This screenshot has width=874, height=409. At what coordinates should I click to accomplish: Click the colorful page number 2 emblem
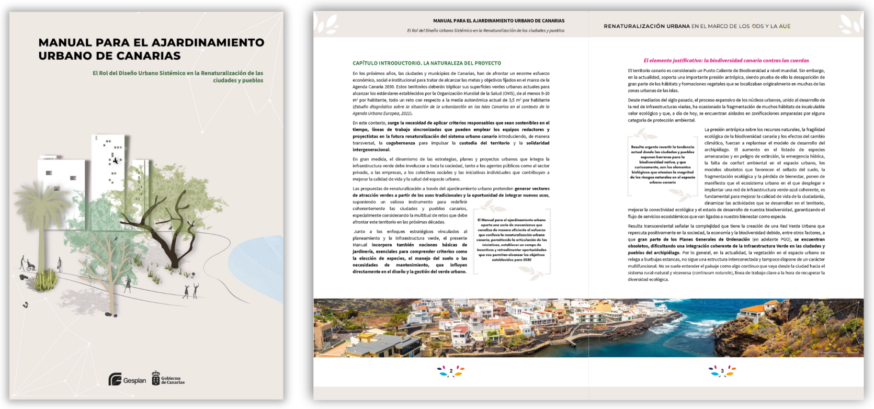pyautogui.click(x=451, y=371)
